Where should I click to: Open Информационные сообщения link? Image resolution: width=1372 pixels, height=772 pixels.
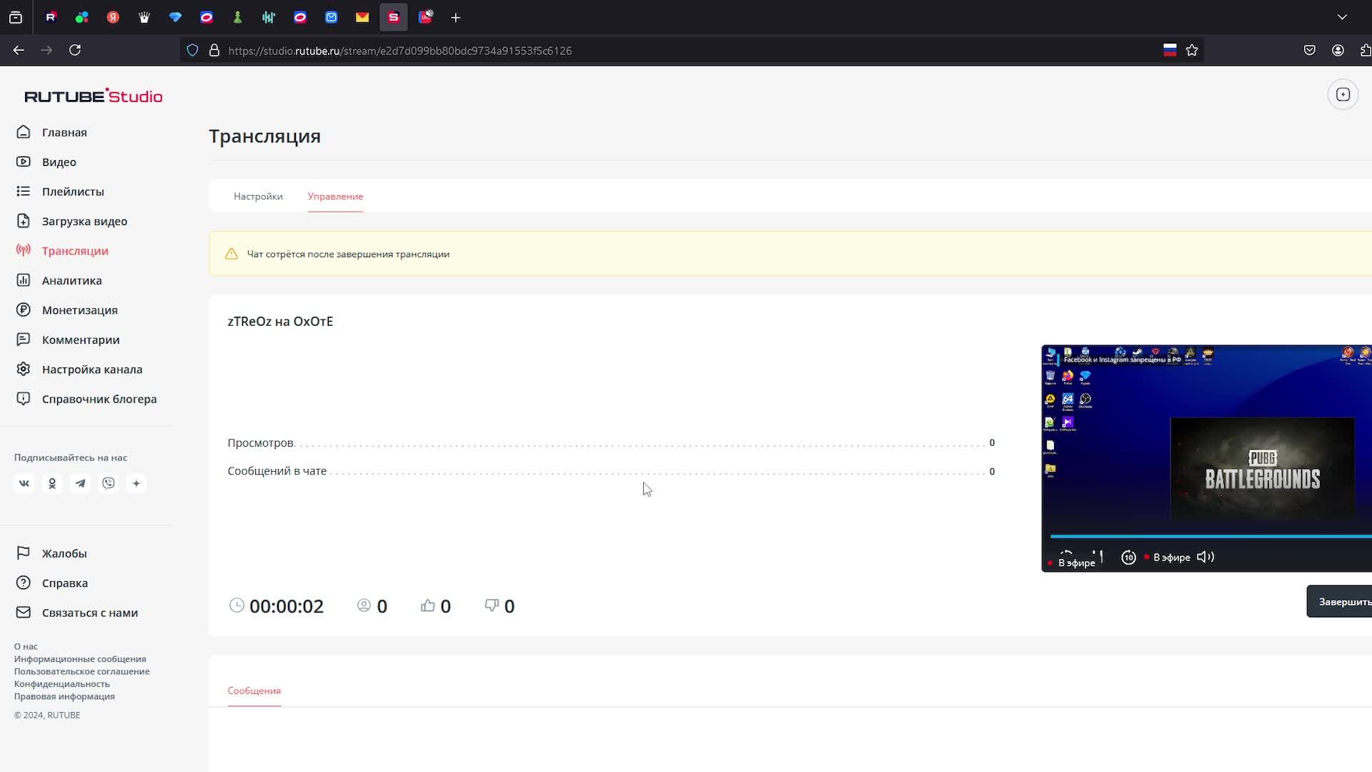coord(80,659)
